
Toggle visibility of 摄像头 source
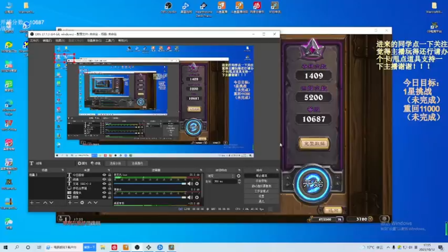104,193
